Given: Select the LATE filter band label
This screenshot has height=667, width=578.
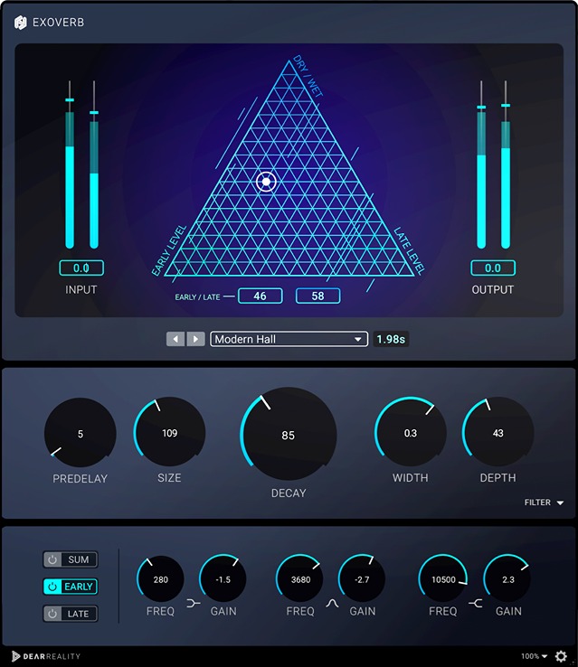Looking at the screenshot, I should click(79, 614).
